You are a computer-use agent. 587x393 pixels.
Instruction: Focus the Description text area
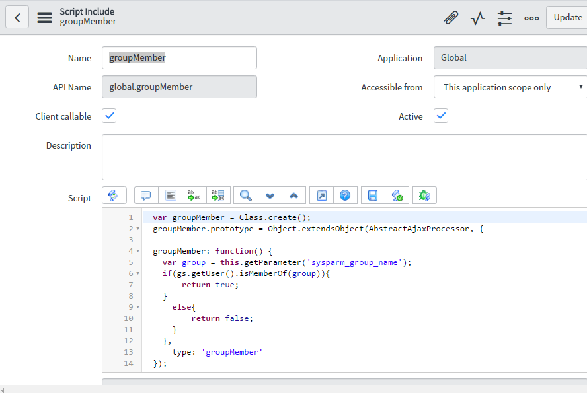tap(344, 157)
